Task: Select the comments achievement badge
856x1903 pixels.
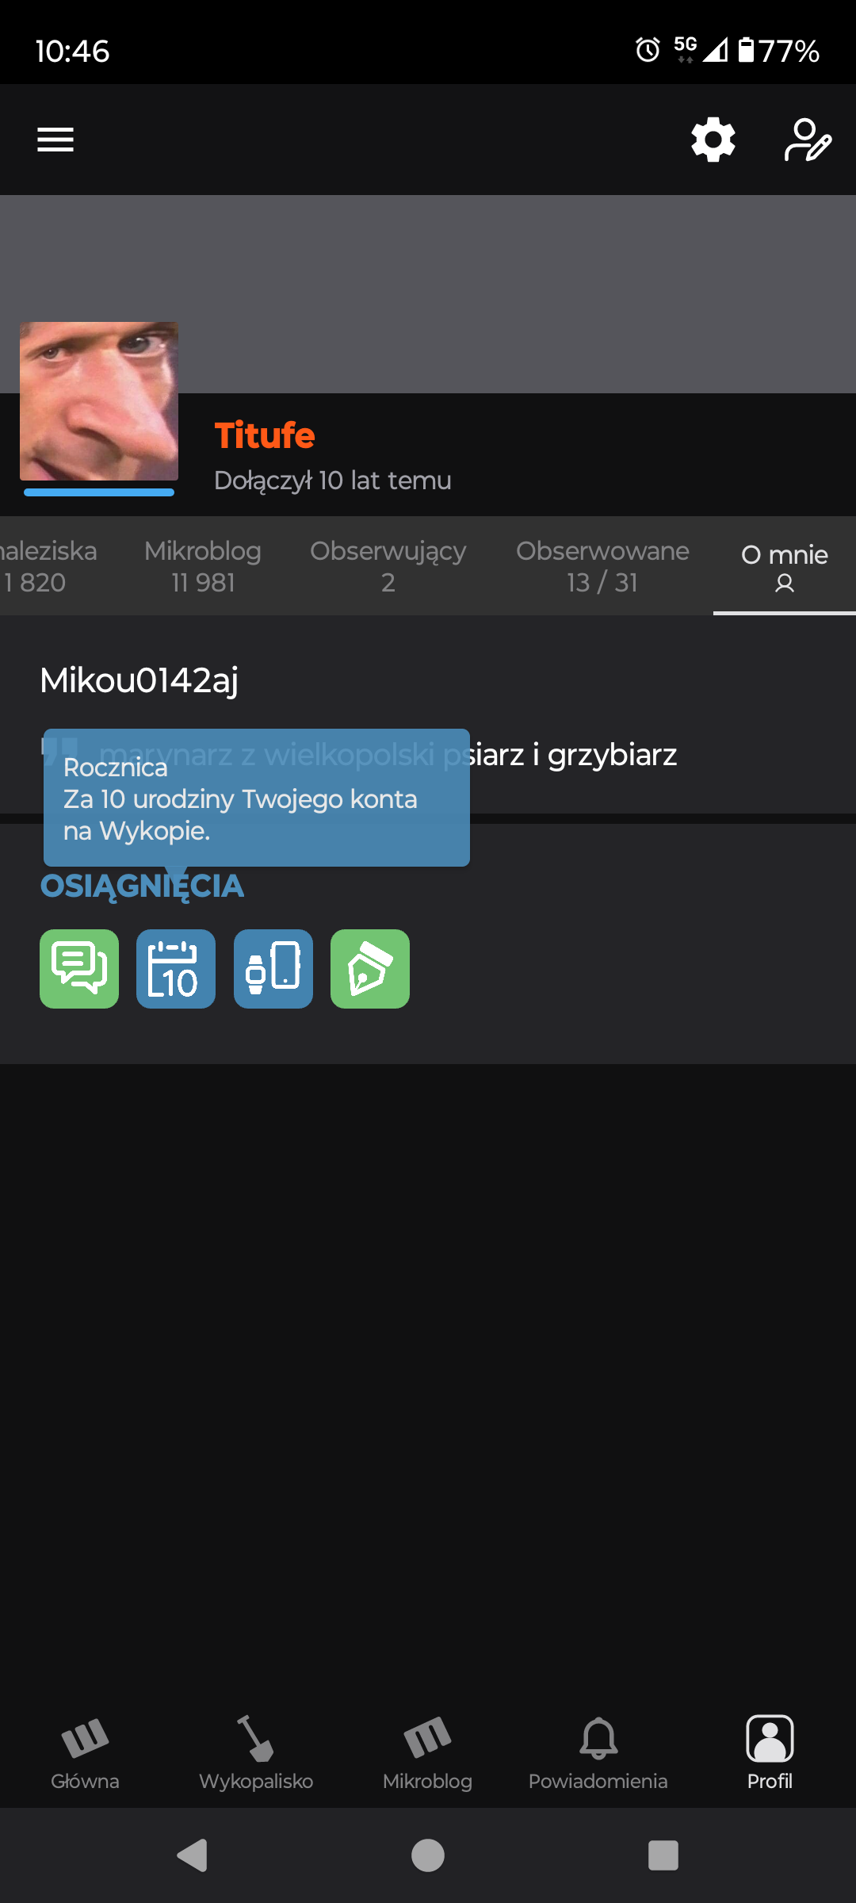Action: (79, 969)
